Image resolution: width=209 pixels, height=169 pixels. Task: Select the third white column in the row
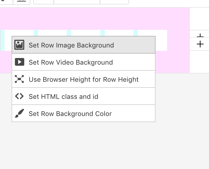tap(85, 33)
